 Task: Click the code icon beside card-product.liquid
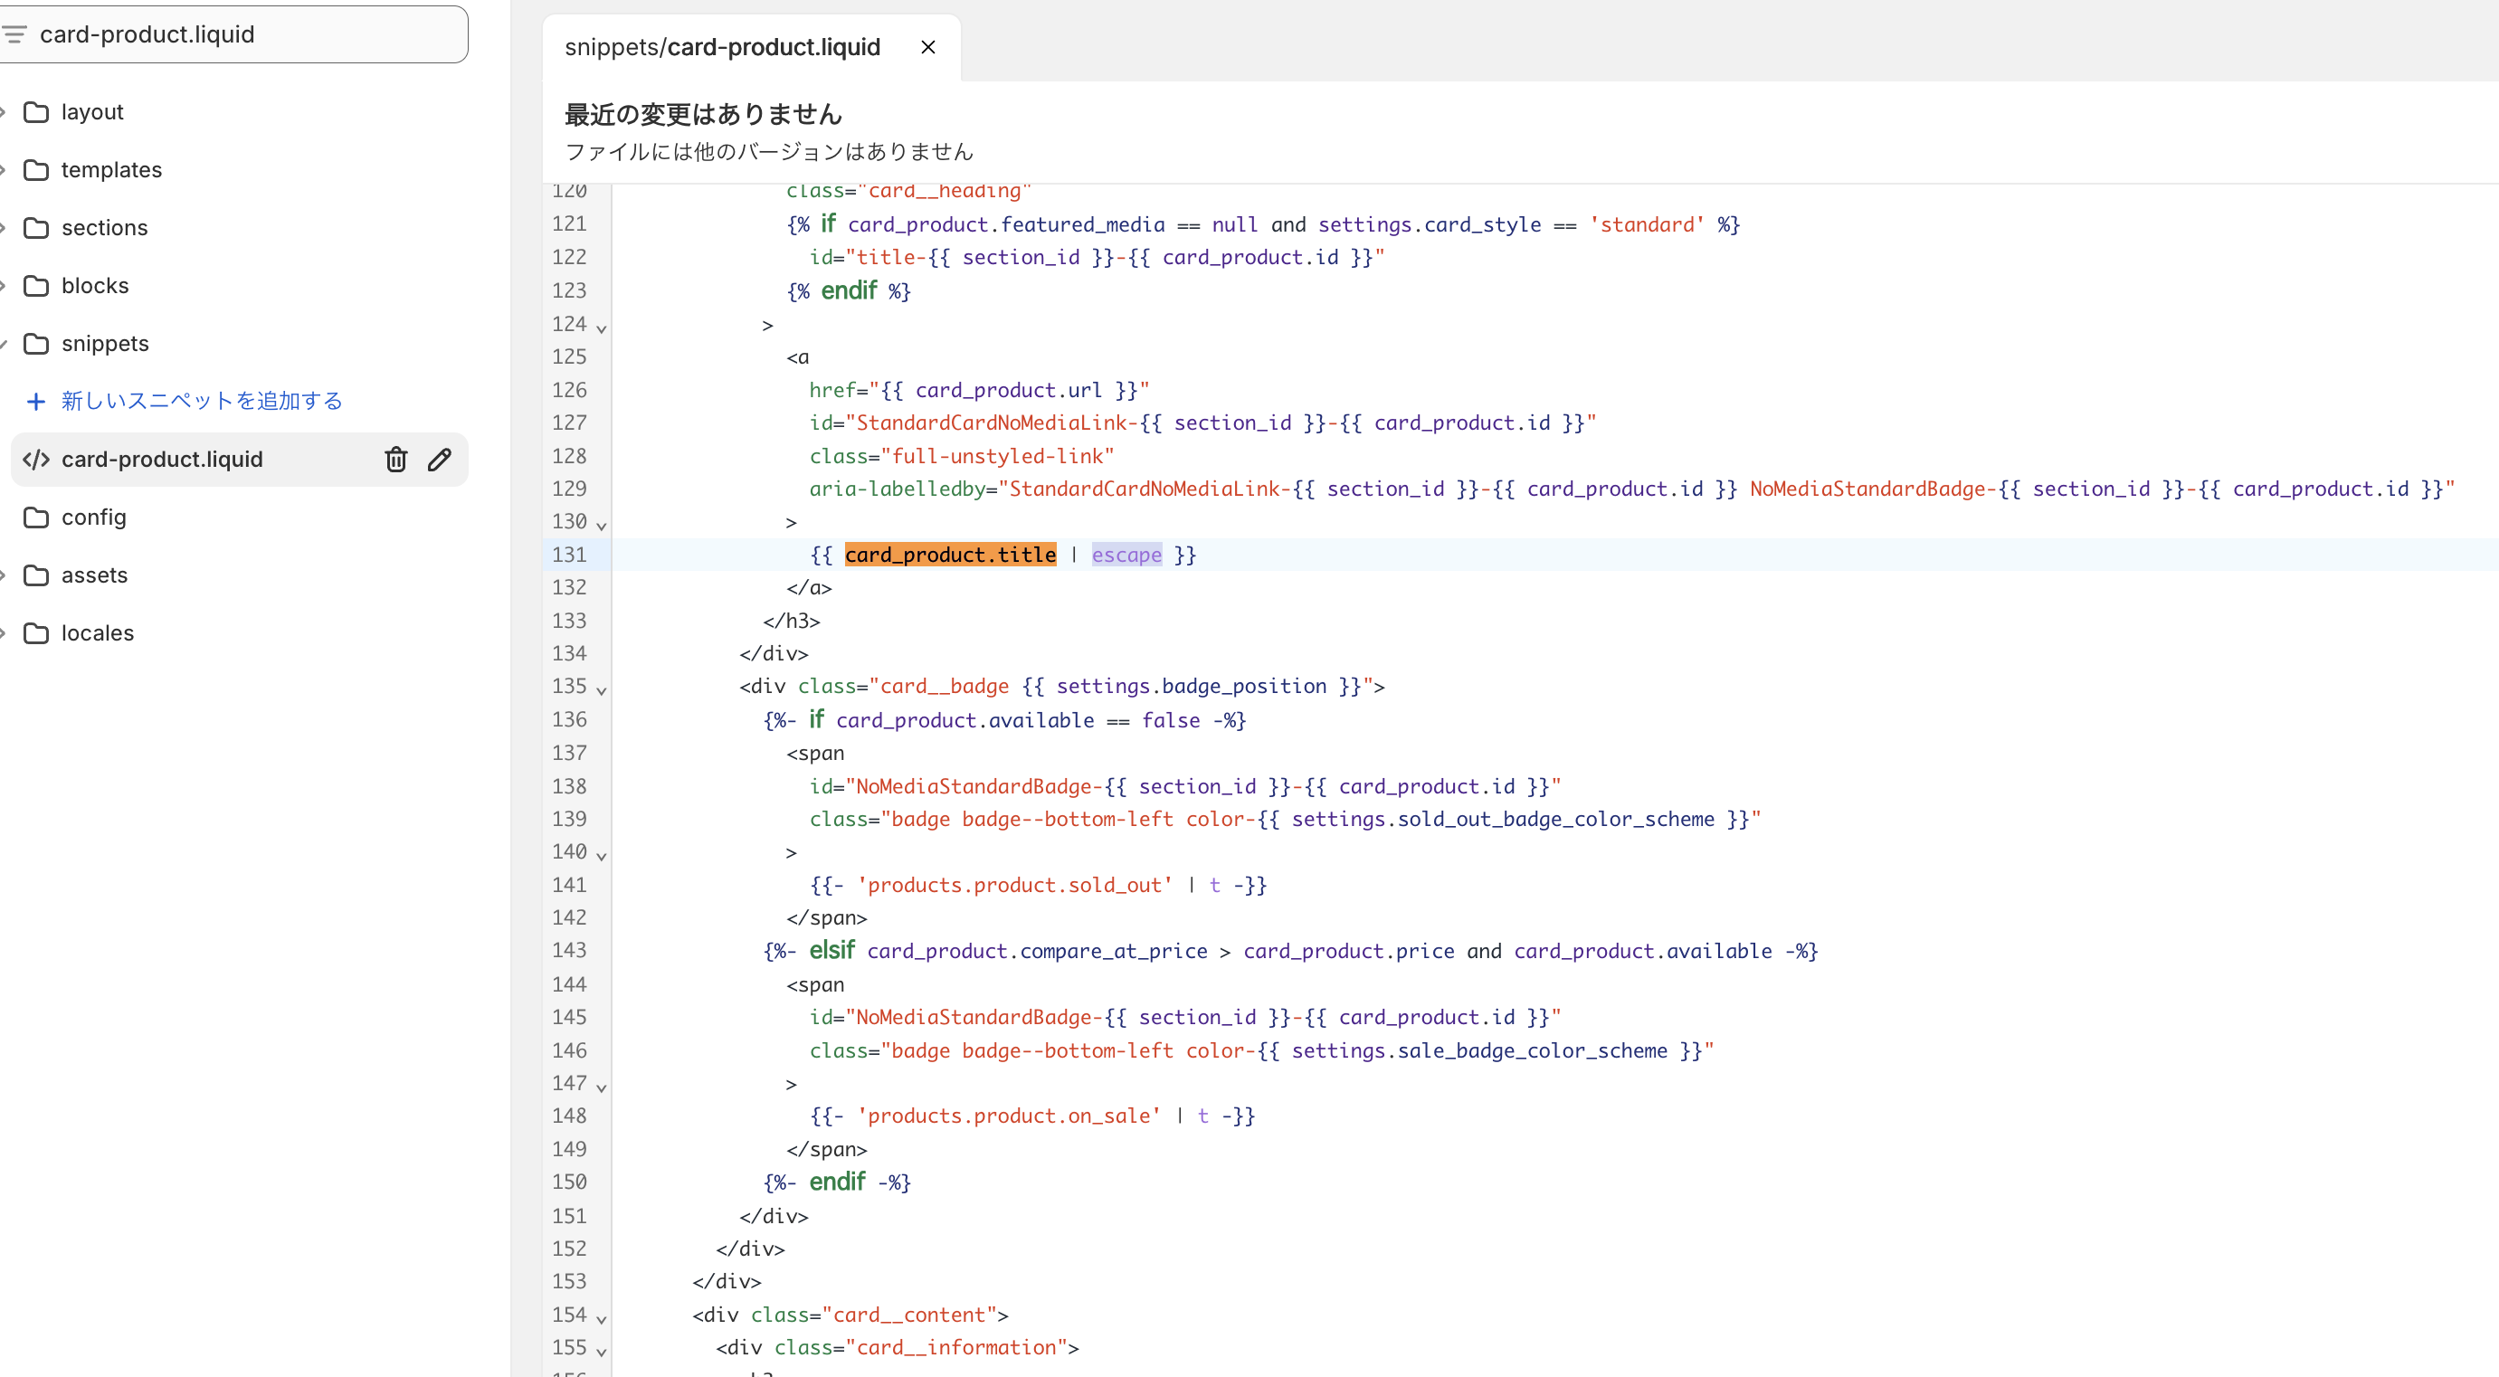pos(36,459)
